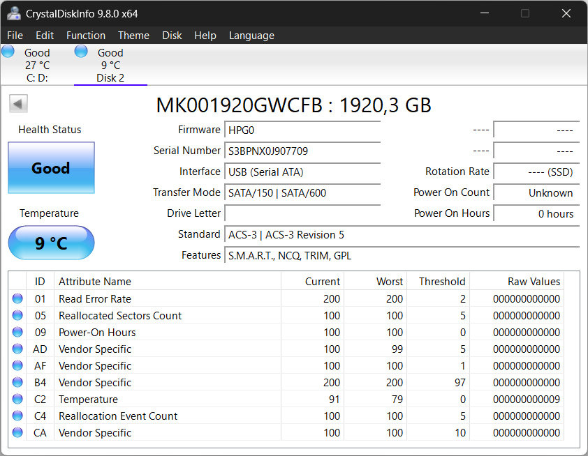The height and width of the screenshot is (456, 588).
Task: Switch to the C: D: disk tab
Action: [37, 65]
